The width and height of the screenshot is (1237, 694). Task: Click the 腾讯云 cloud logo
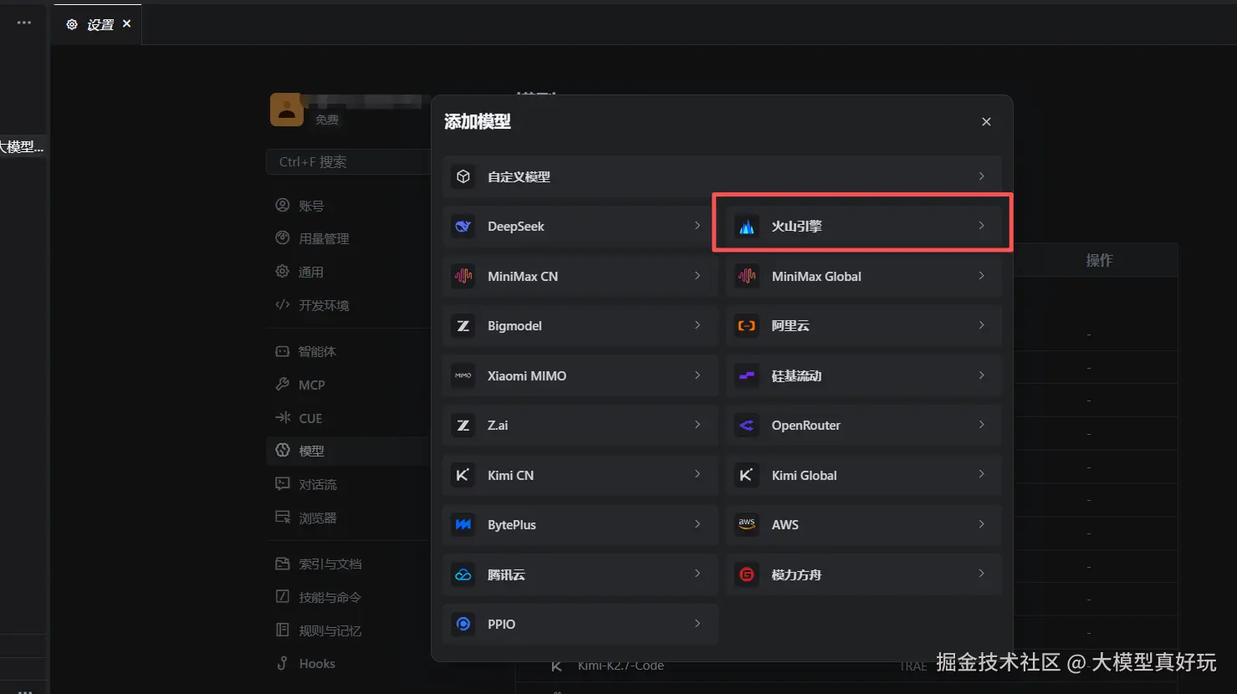(463, 574)
